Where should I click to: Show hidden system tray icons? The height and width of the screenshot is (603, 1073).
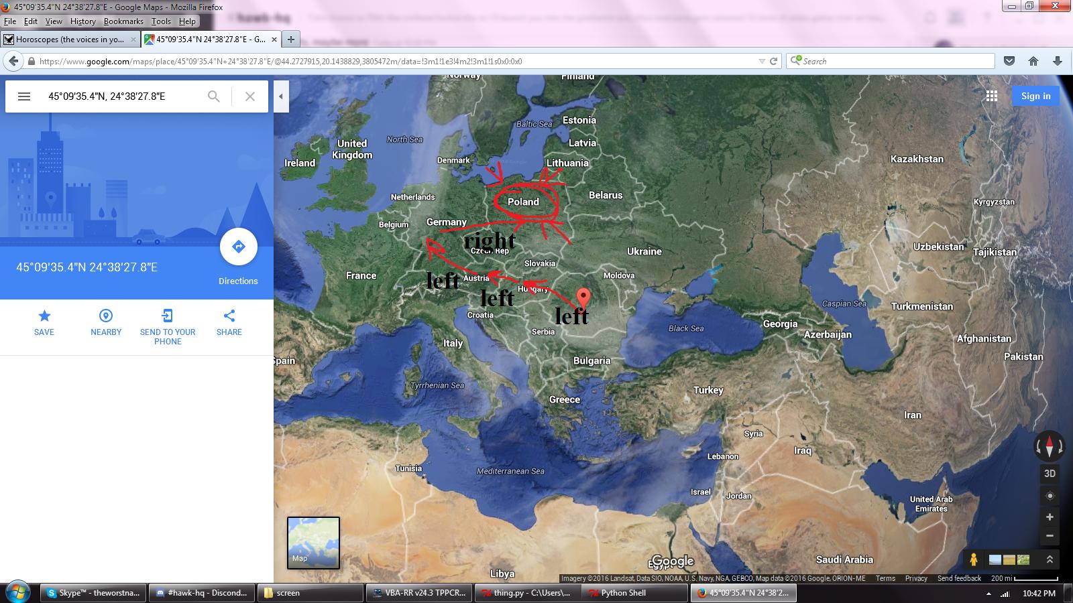point(989,594)
